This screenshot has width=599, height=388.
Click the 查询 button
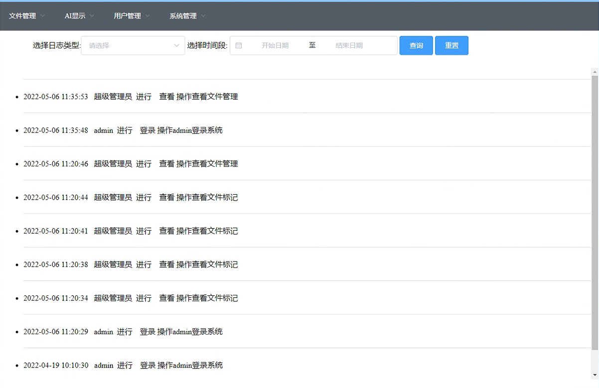coord(416,45)
